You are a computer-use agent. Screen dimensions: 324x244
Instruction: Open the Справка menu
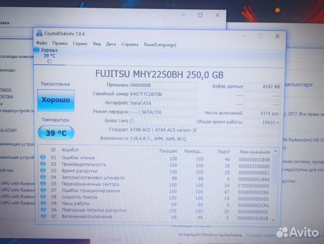(130, 44)
